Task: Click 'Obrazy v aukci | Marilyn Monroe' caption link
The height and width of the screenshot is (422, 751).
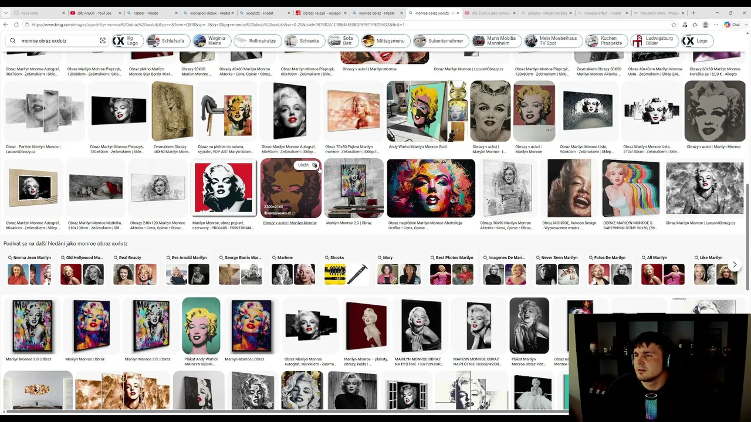Action: click(290, 223)
